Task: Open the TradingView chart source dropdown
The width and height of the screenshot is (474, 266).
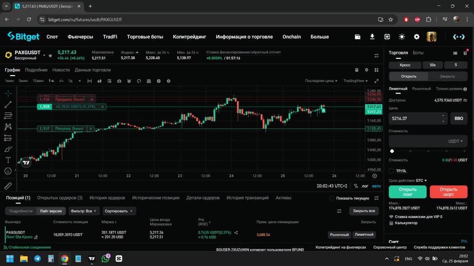Action: click(355, 81)
